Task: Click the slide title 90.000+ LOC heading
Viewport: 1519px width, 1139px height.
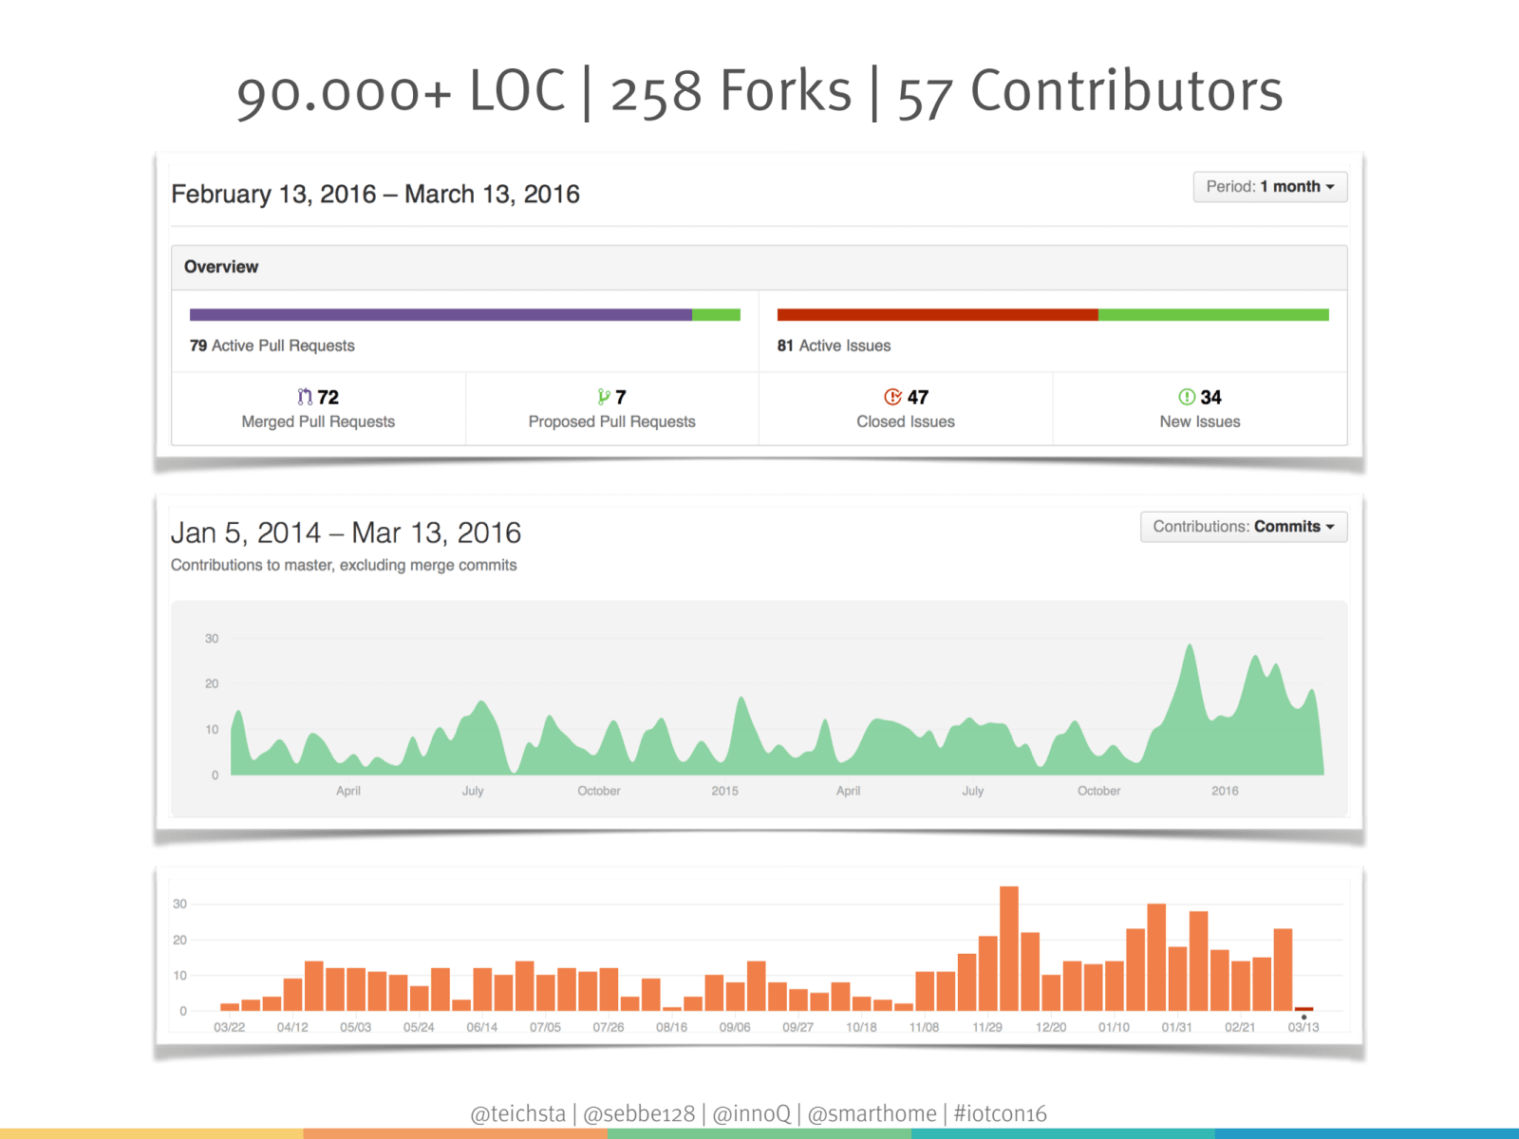Action: [x=759, y=92]
